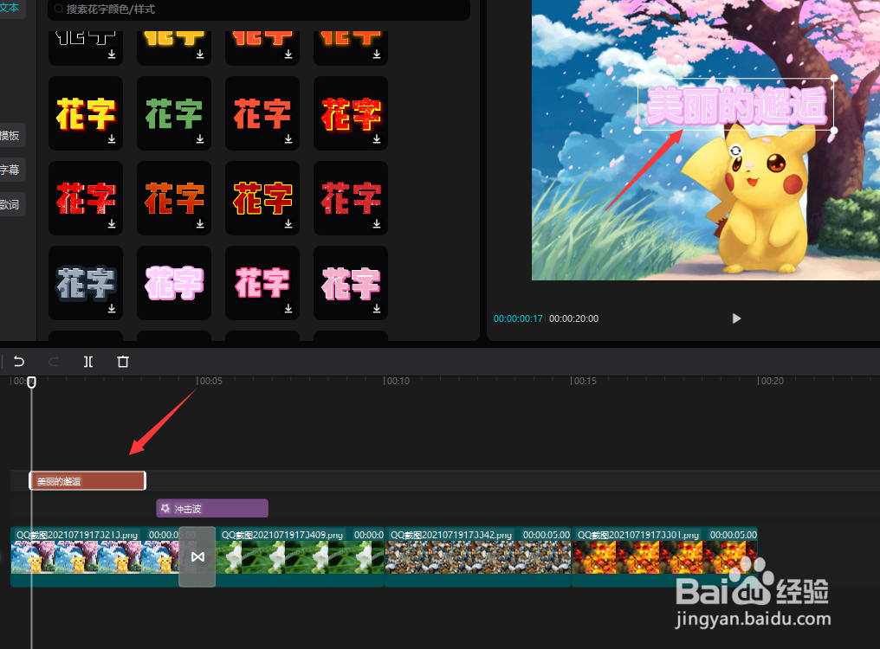
Task: Click the current timecode 00:00:00:17
Action: [x=517, y=318]
